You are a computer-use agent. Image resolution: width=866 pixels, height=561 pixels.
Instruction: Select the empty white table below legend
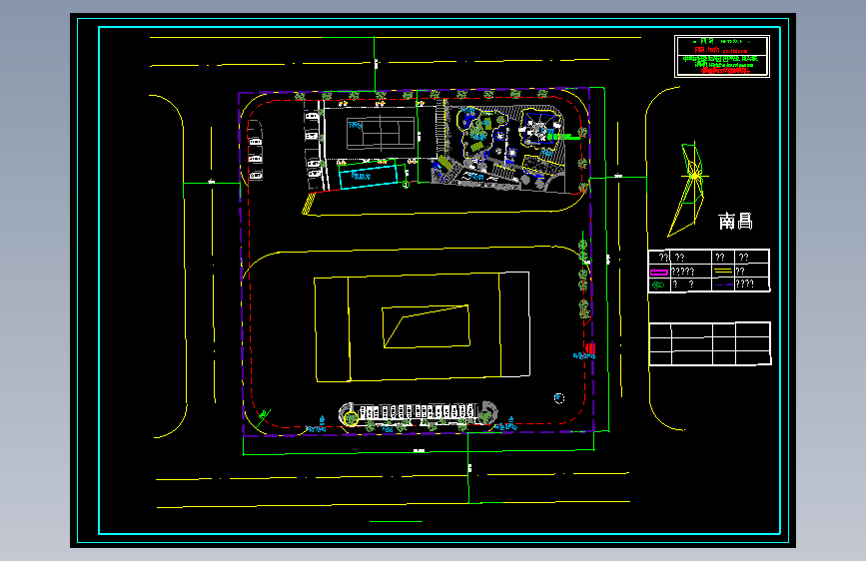tap(710, 343)
